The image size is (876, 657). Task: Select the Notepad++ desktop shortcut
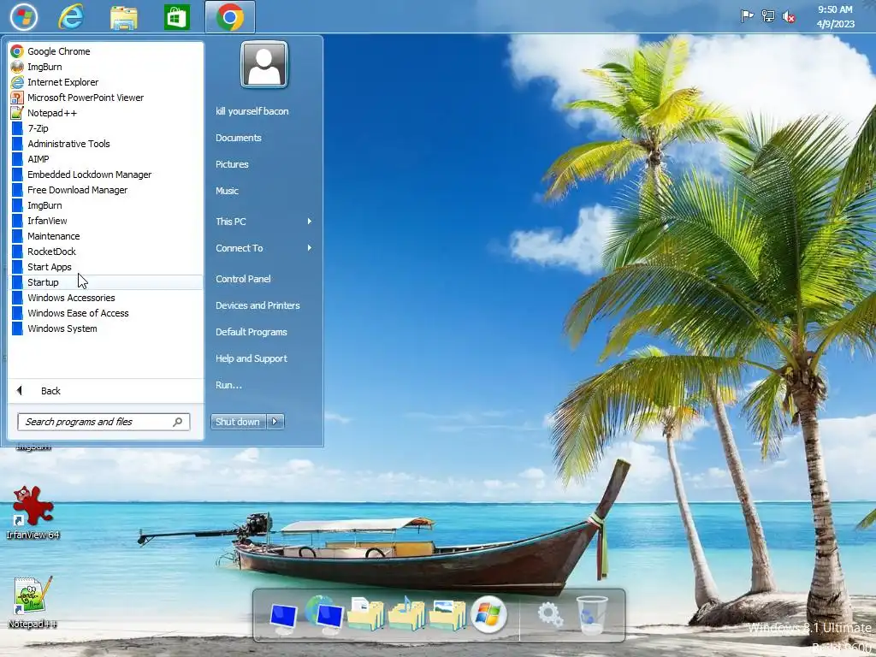(33, 603)
